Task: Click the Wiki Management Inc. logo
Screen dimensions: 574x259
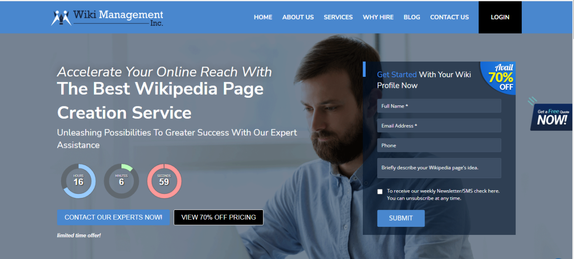Action: [107, 17]
